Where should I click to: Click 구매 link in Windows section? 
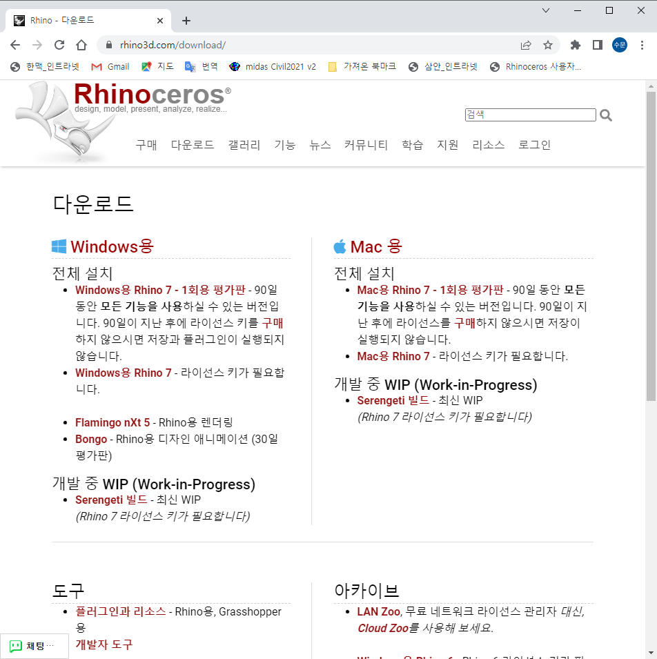(x=273, y=323)
